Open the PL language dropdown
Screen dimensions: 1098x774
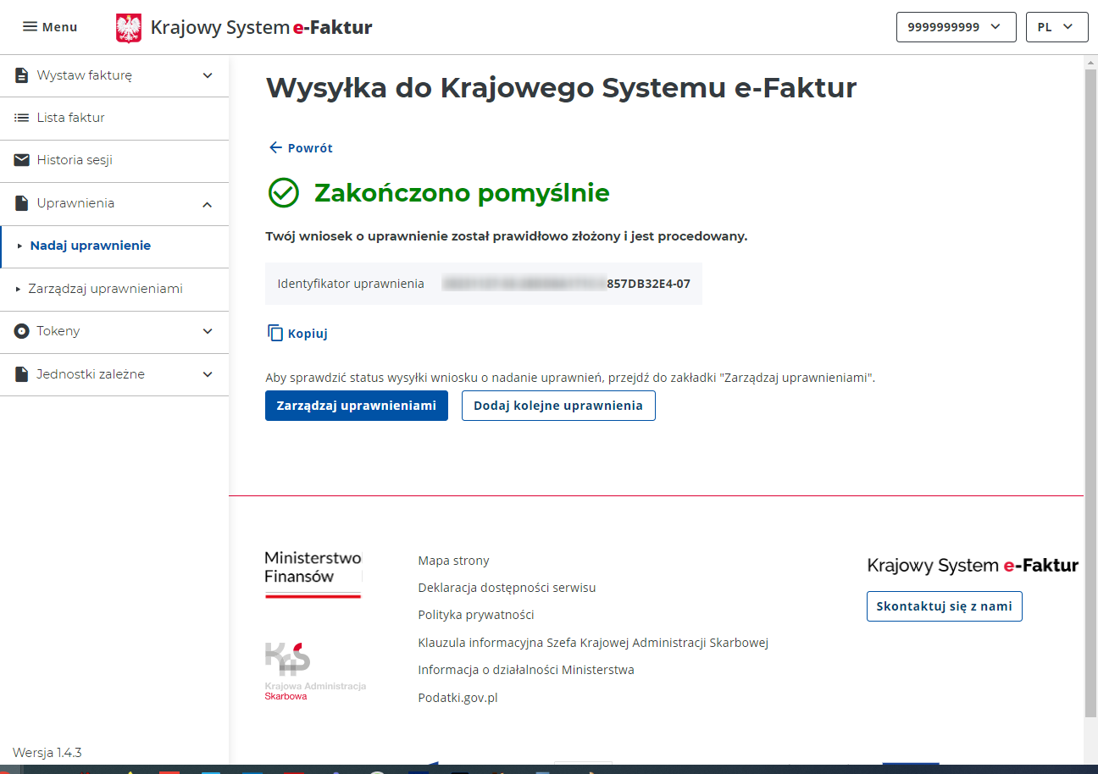click(x=1056, y=27)
